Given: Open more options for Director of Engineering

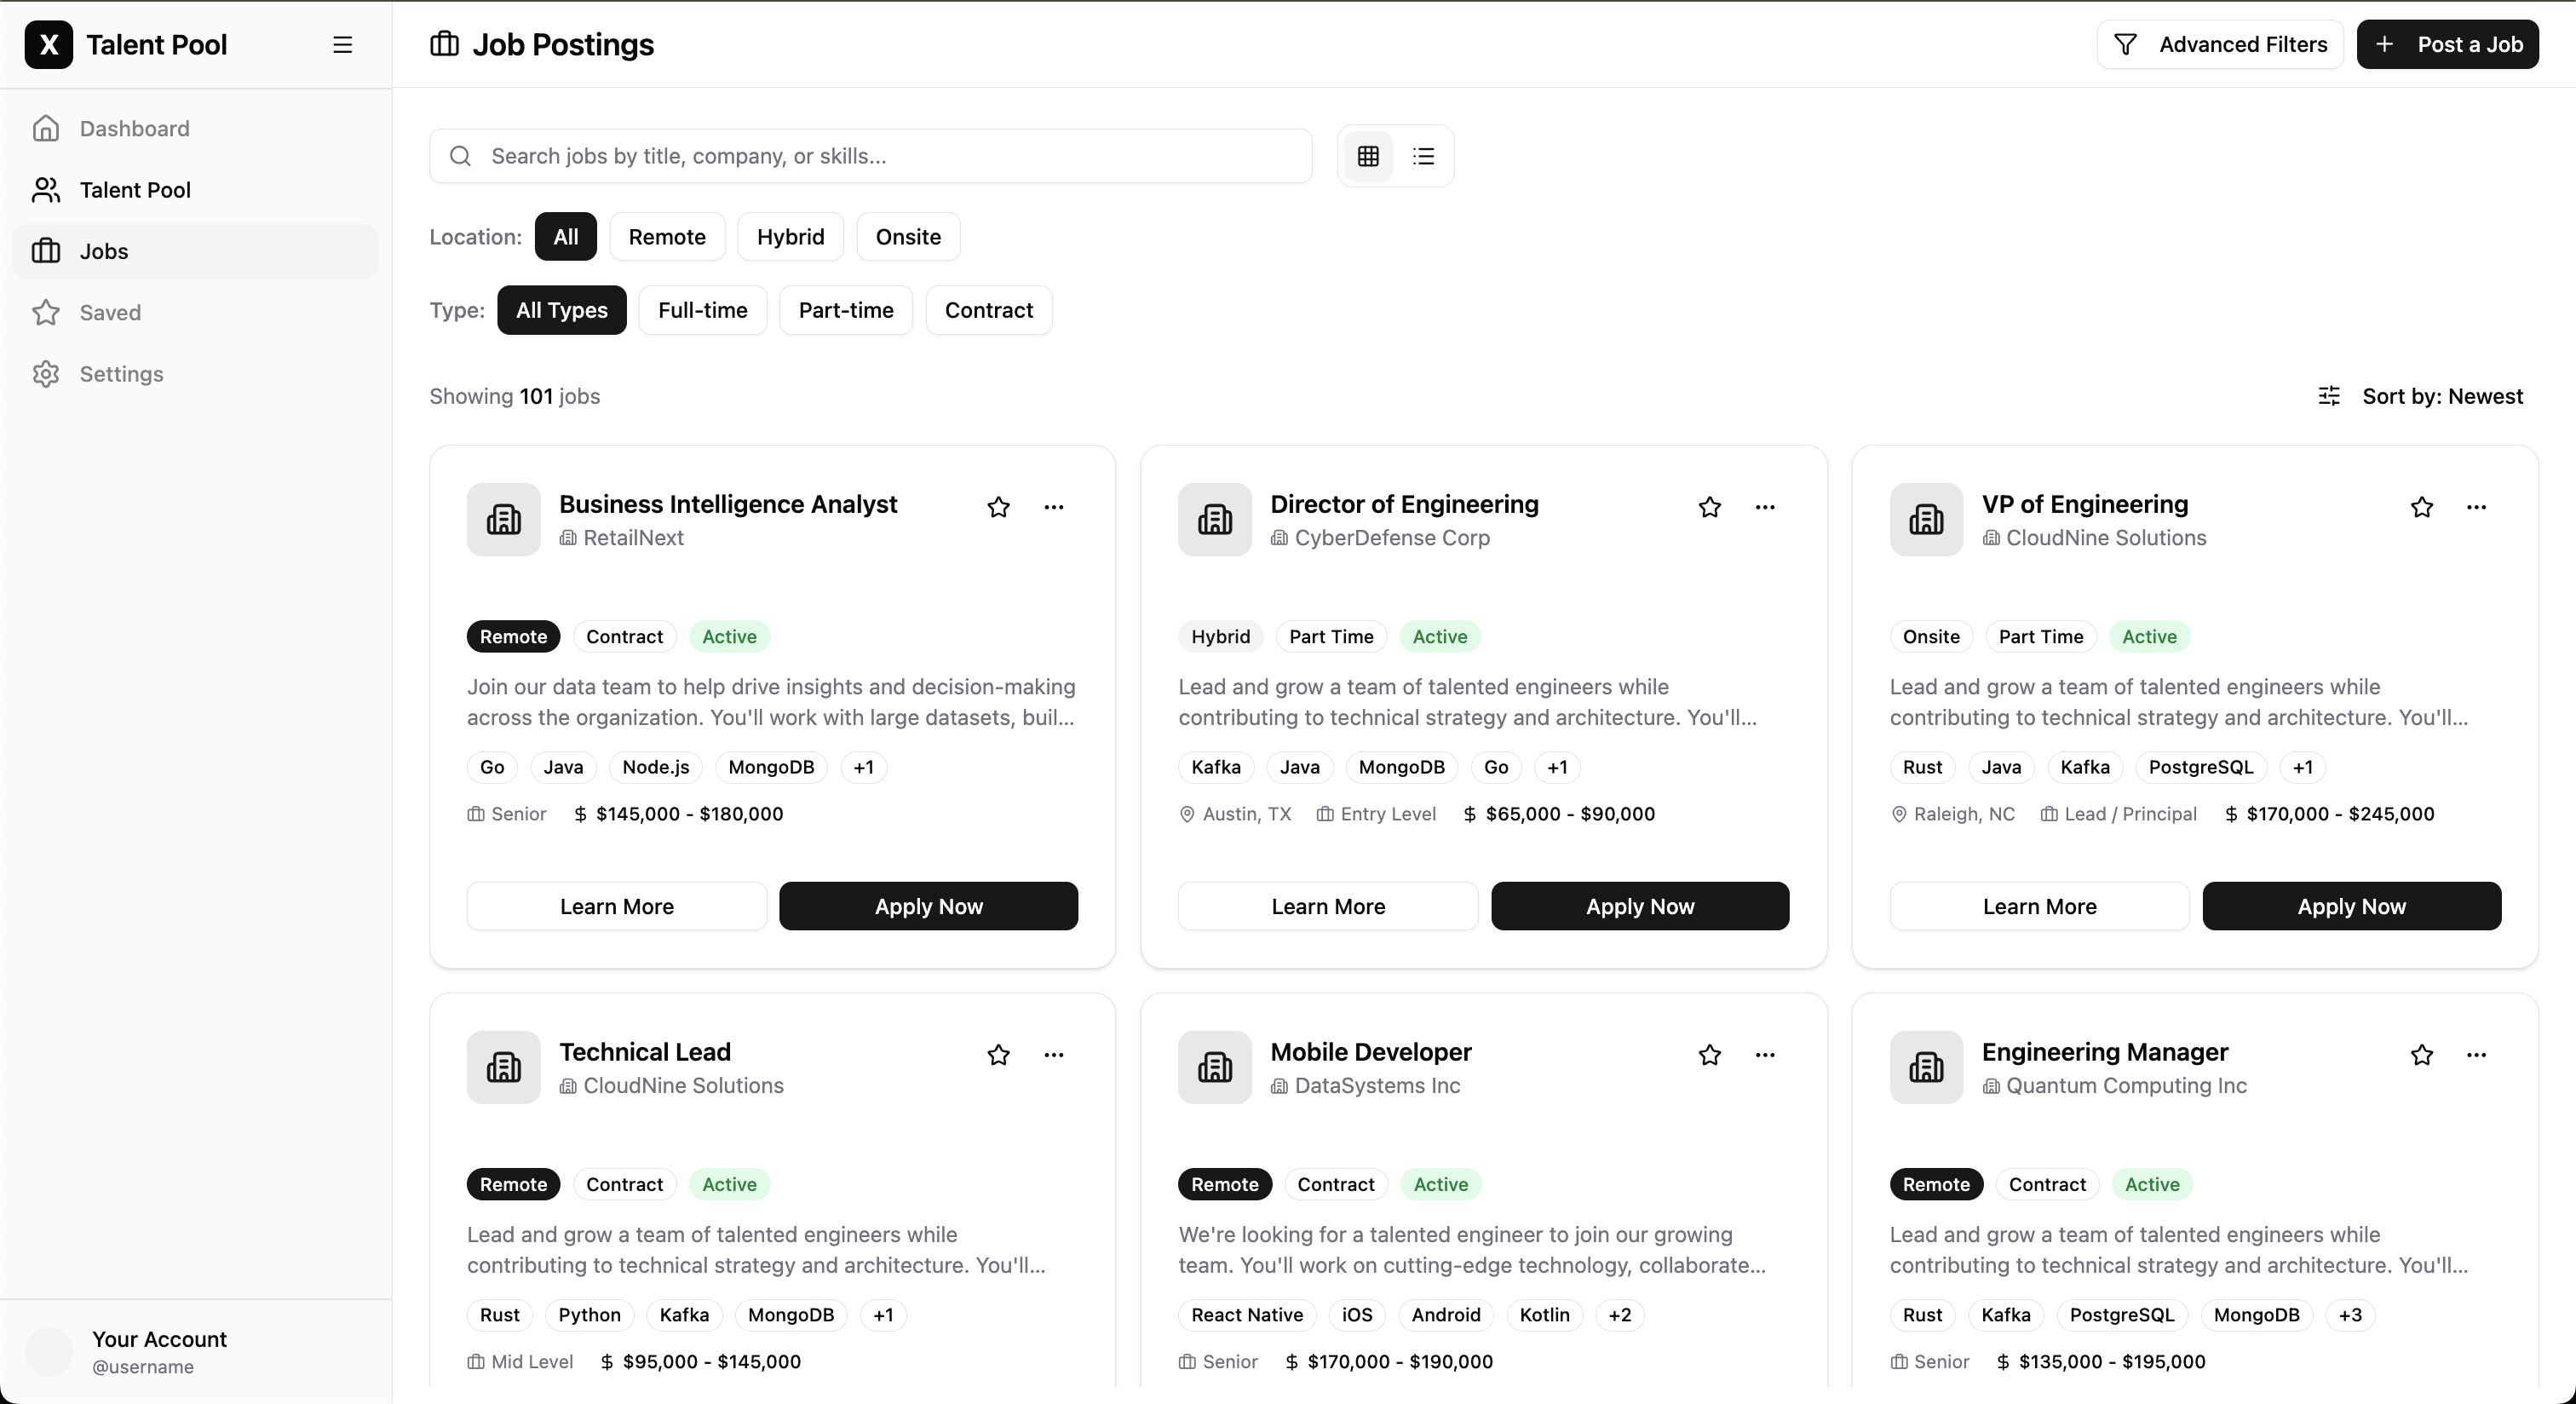Looking at the screenshot, I should tap(1765, 508).
